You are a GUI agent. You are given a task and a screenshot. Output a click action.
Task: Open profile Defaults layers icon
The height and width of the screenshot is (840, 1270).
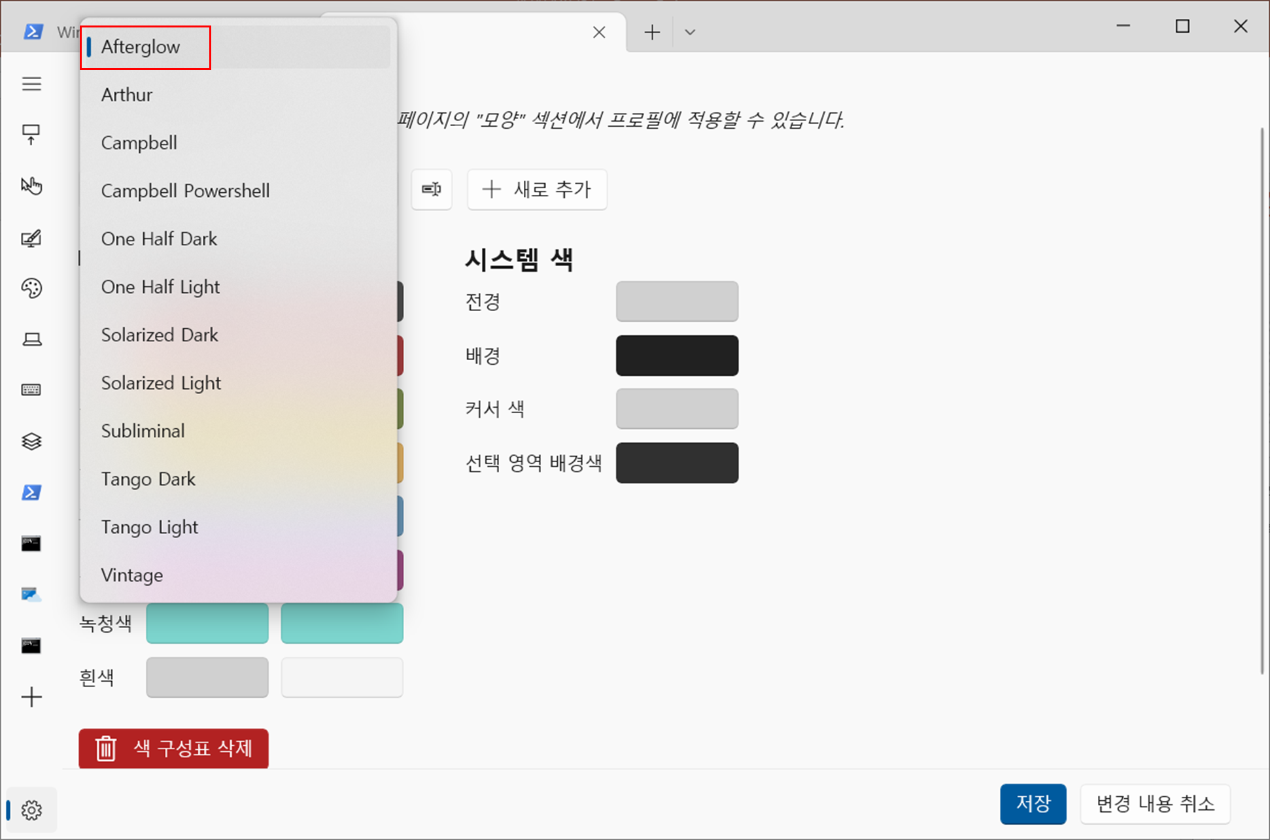(31, 441)
